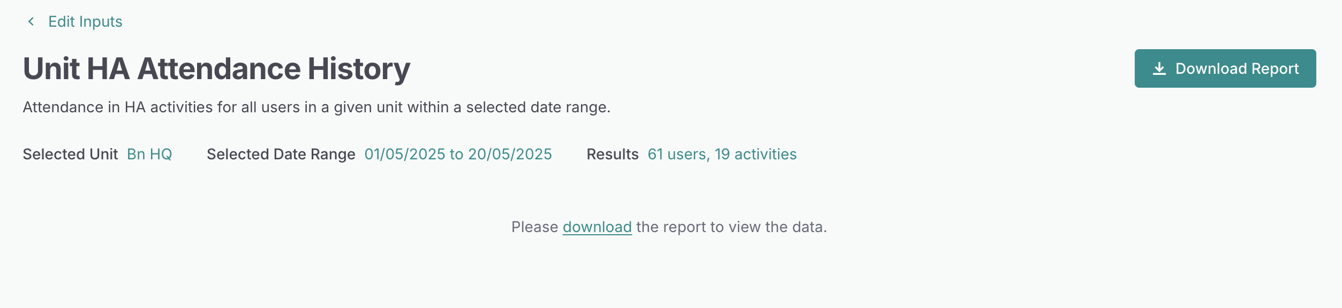
Task: Click the download arrow icon in the button
Action: 1159,68
